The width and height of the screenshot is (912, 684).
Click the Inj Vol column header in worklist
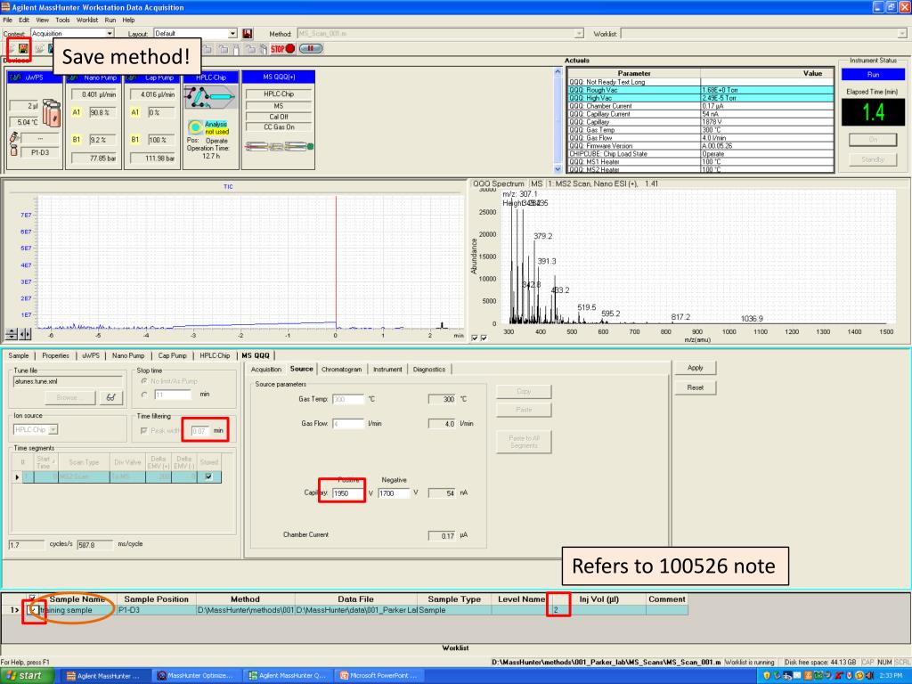click(598, 599)
